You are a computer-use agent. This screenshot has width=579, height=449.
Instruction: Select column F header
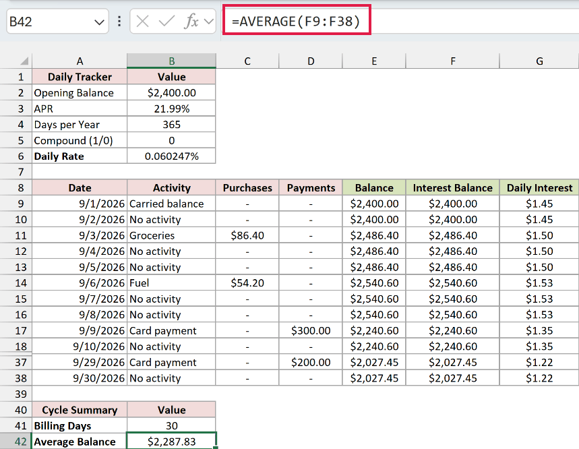click(x=453, y=61)
